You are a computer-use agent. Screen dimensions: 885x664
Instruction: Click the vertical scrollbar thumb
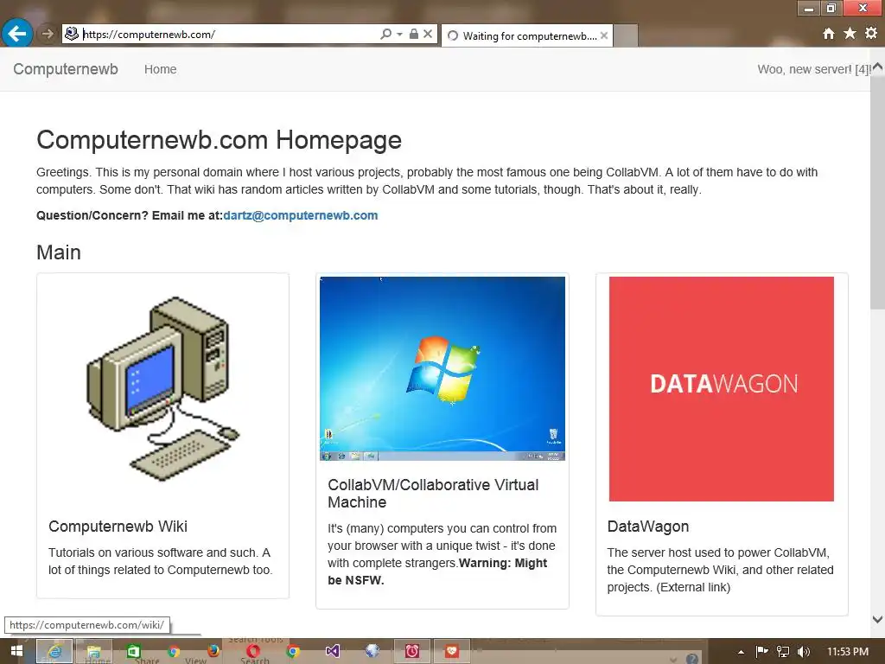[878, 192]
